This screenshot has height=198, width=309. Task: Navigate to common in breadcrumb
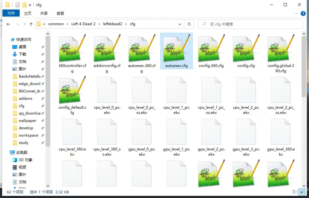coord(56,24)
